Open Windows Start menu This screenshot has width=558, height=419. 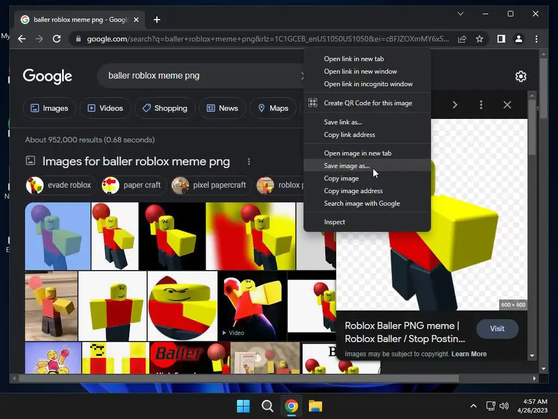click(244, 406)
